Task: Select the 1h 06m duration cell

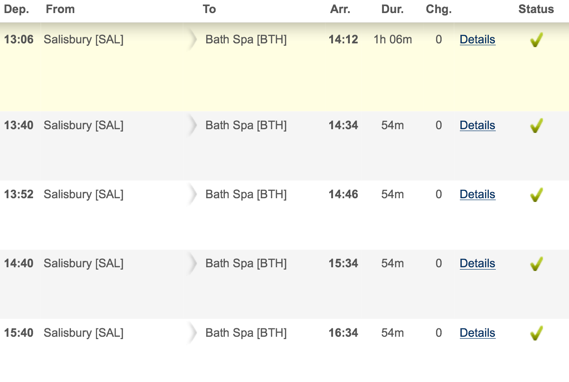Action: coord(393,40)
